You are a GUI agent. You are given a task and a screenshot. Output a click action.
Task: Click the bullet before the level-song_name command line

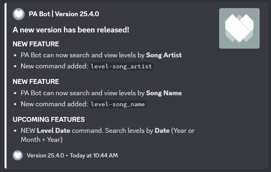point(16,104)
